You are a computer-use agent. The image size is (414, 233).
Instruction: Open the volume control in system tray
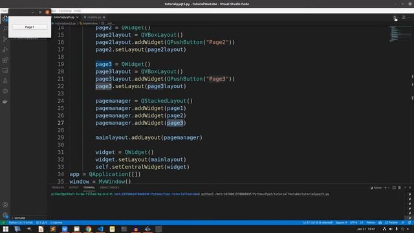point(391,229)
